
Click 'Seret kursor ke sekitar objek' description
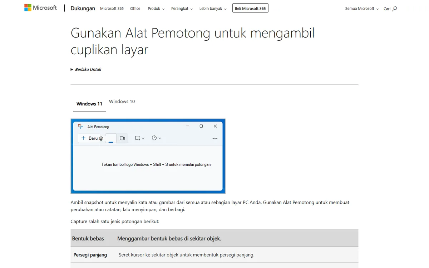point(187,255)
